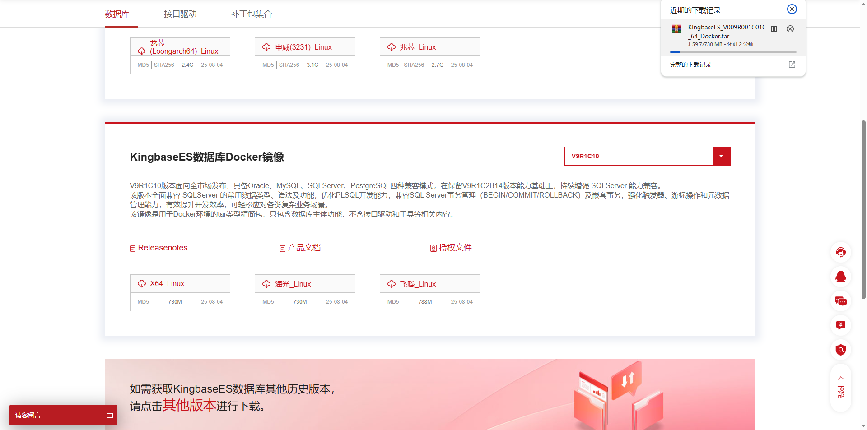Open the 请您留言 message box

(x=63, y=415)
